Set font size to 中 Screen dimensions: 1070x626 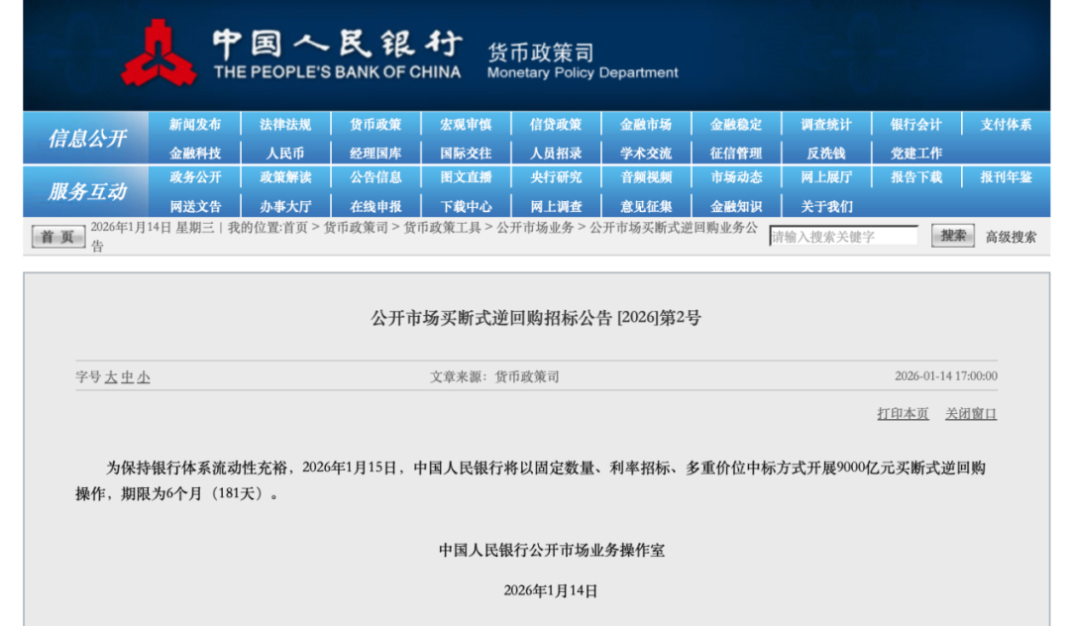127,377
